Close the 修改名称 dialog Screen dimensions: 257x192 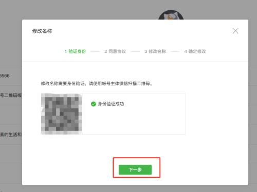pyautogui.click(x=235, y=31)
